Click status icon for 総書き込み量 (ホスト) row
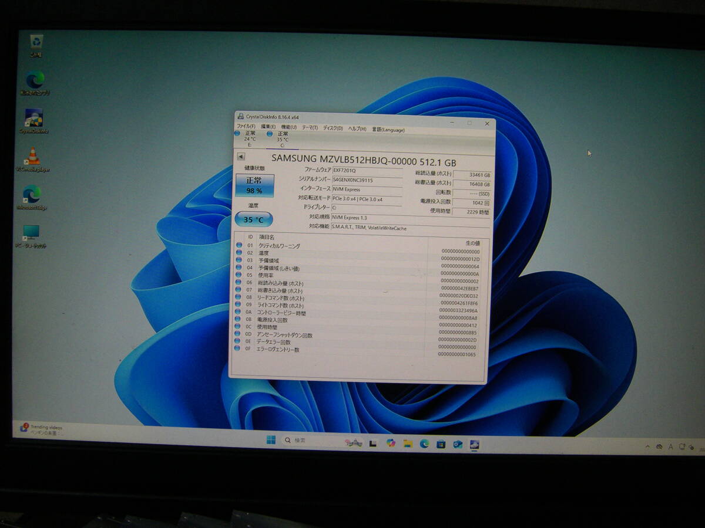705x528 pixels. point(239,290)
